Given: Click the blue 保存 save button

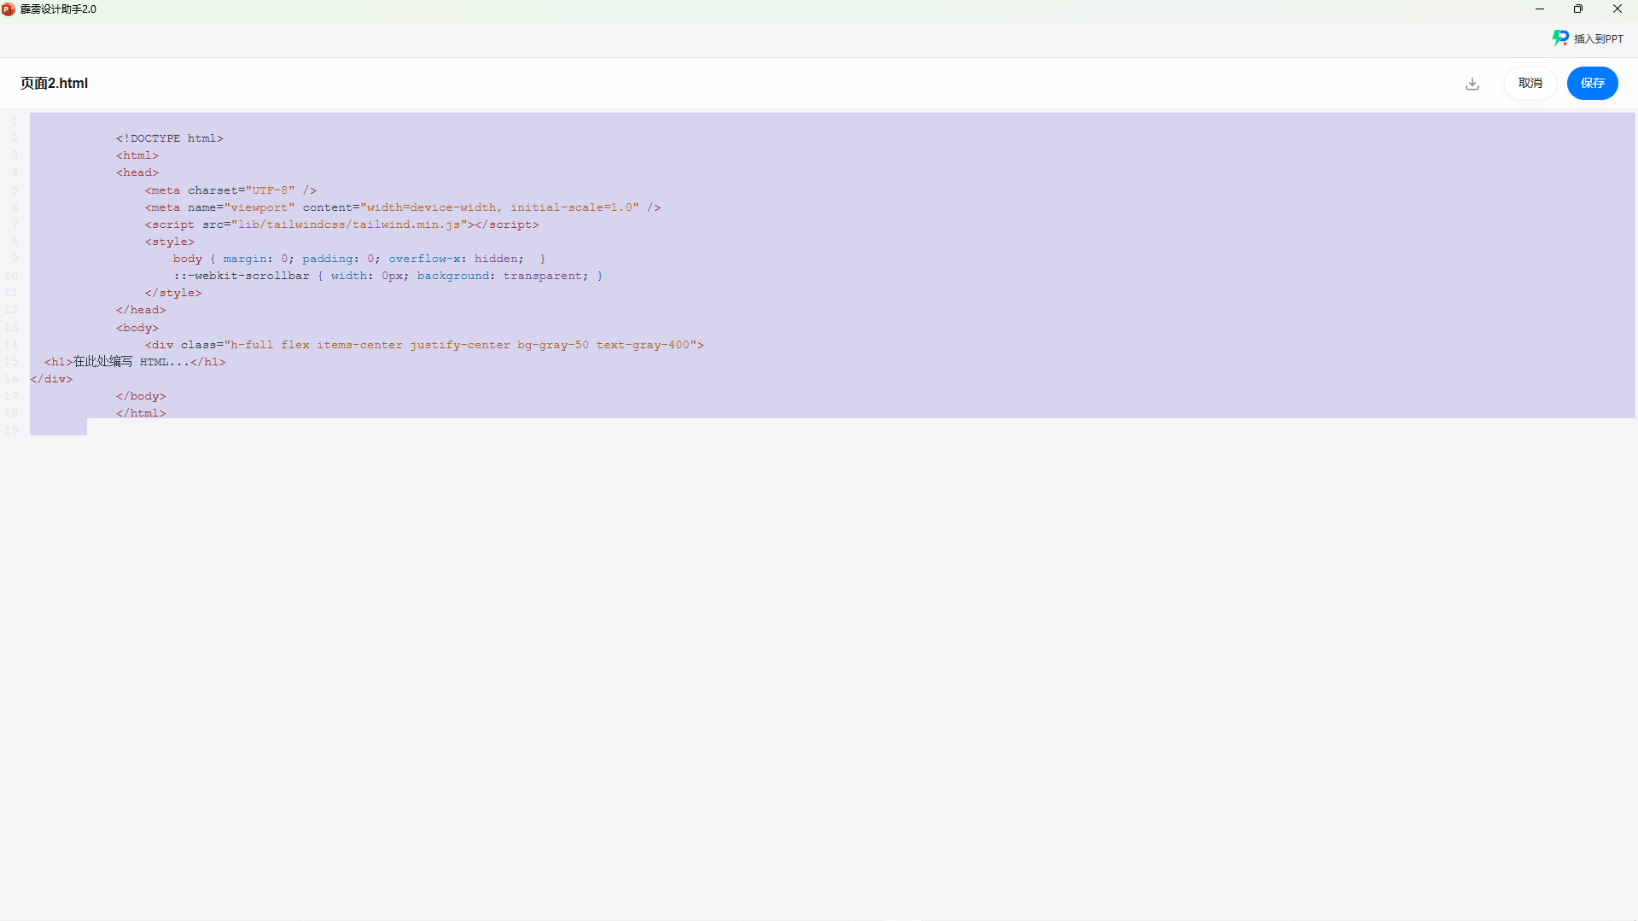Looking at the screenshot, I should click(x=1592, y=84).
